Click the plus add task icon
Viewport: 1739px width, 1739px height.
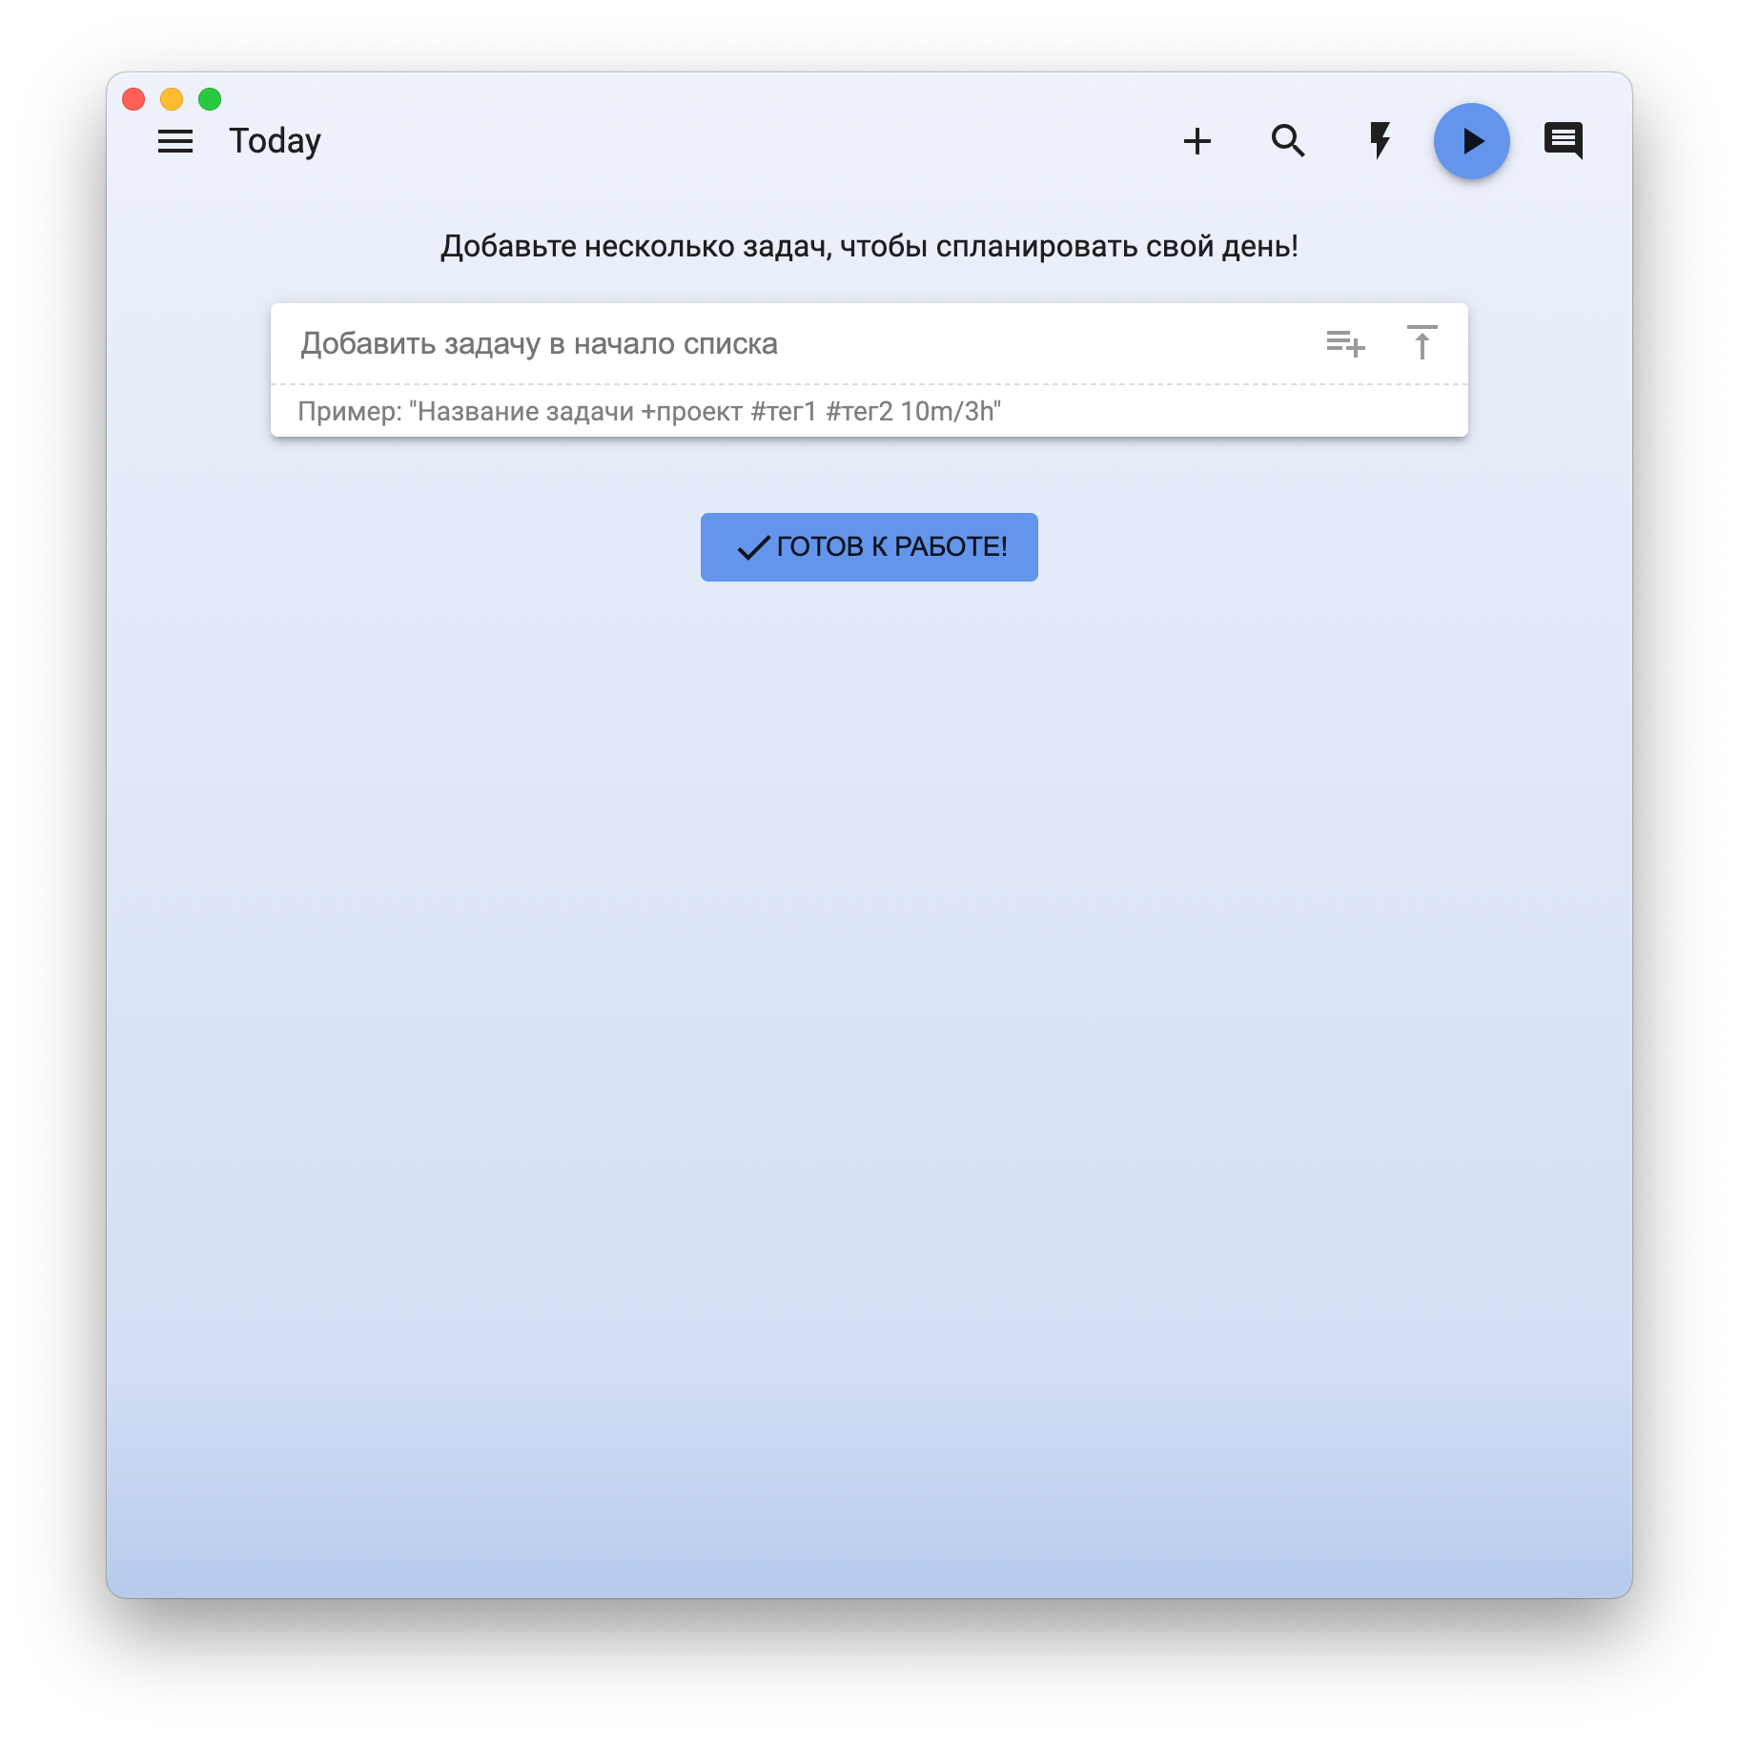tap(1197, 141)
